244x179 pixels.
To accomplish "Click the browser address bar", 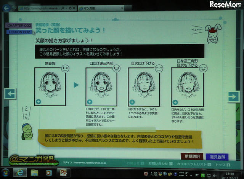I will click(42, 8).
